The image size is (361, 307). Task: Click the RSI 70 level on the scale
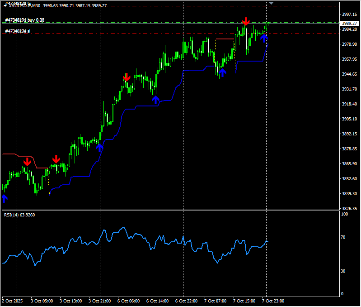click(344, 237)
